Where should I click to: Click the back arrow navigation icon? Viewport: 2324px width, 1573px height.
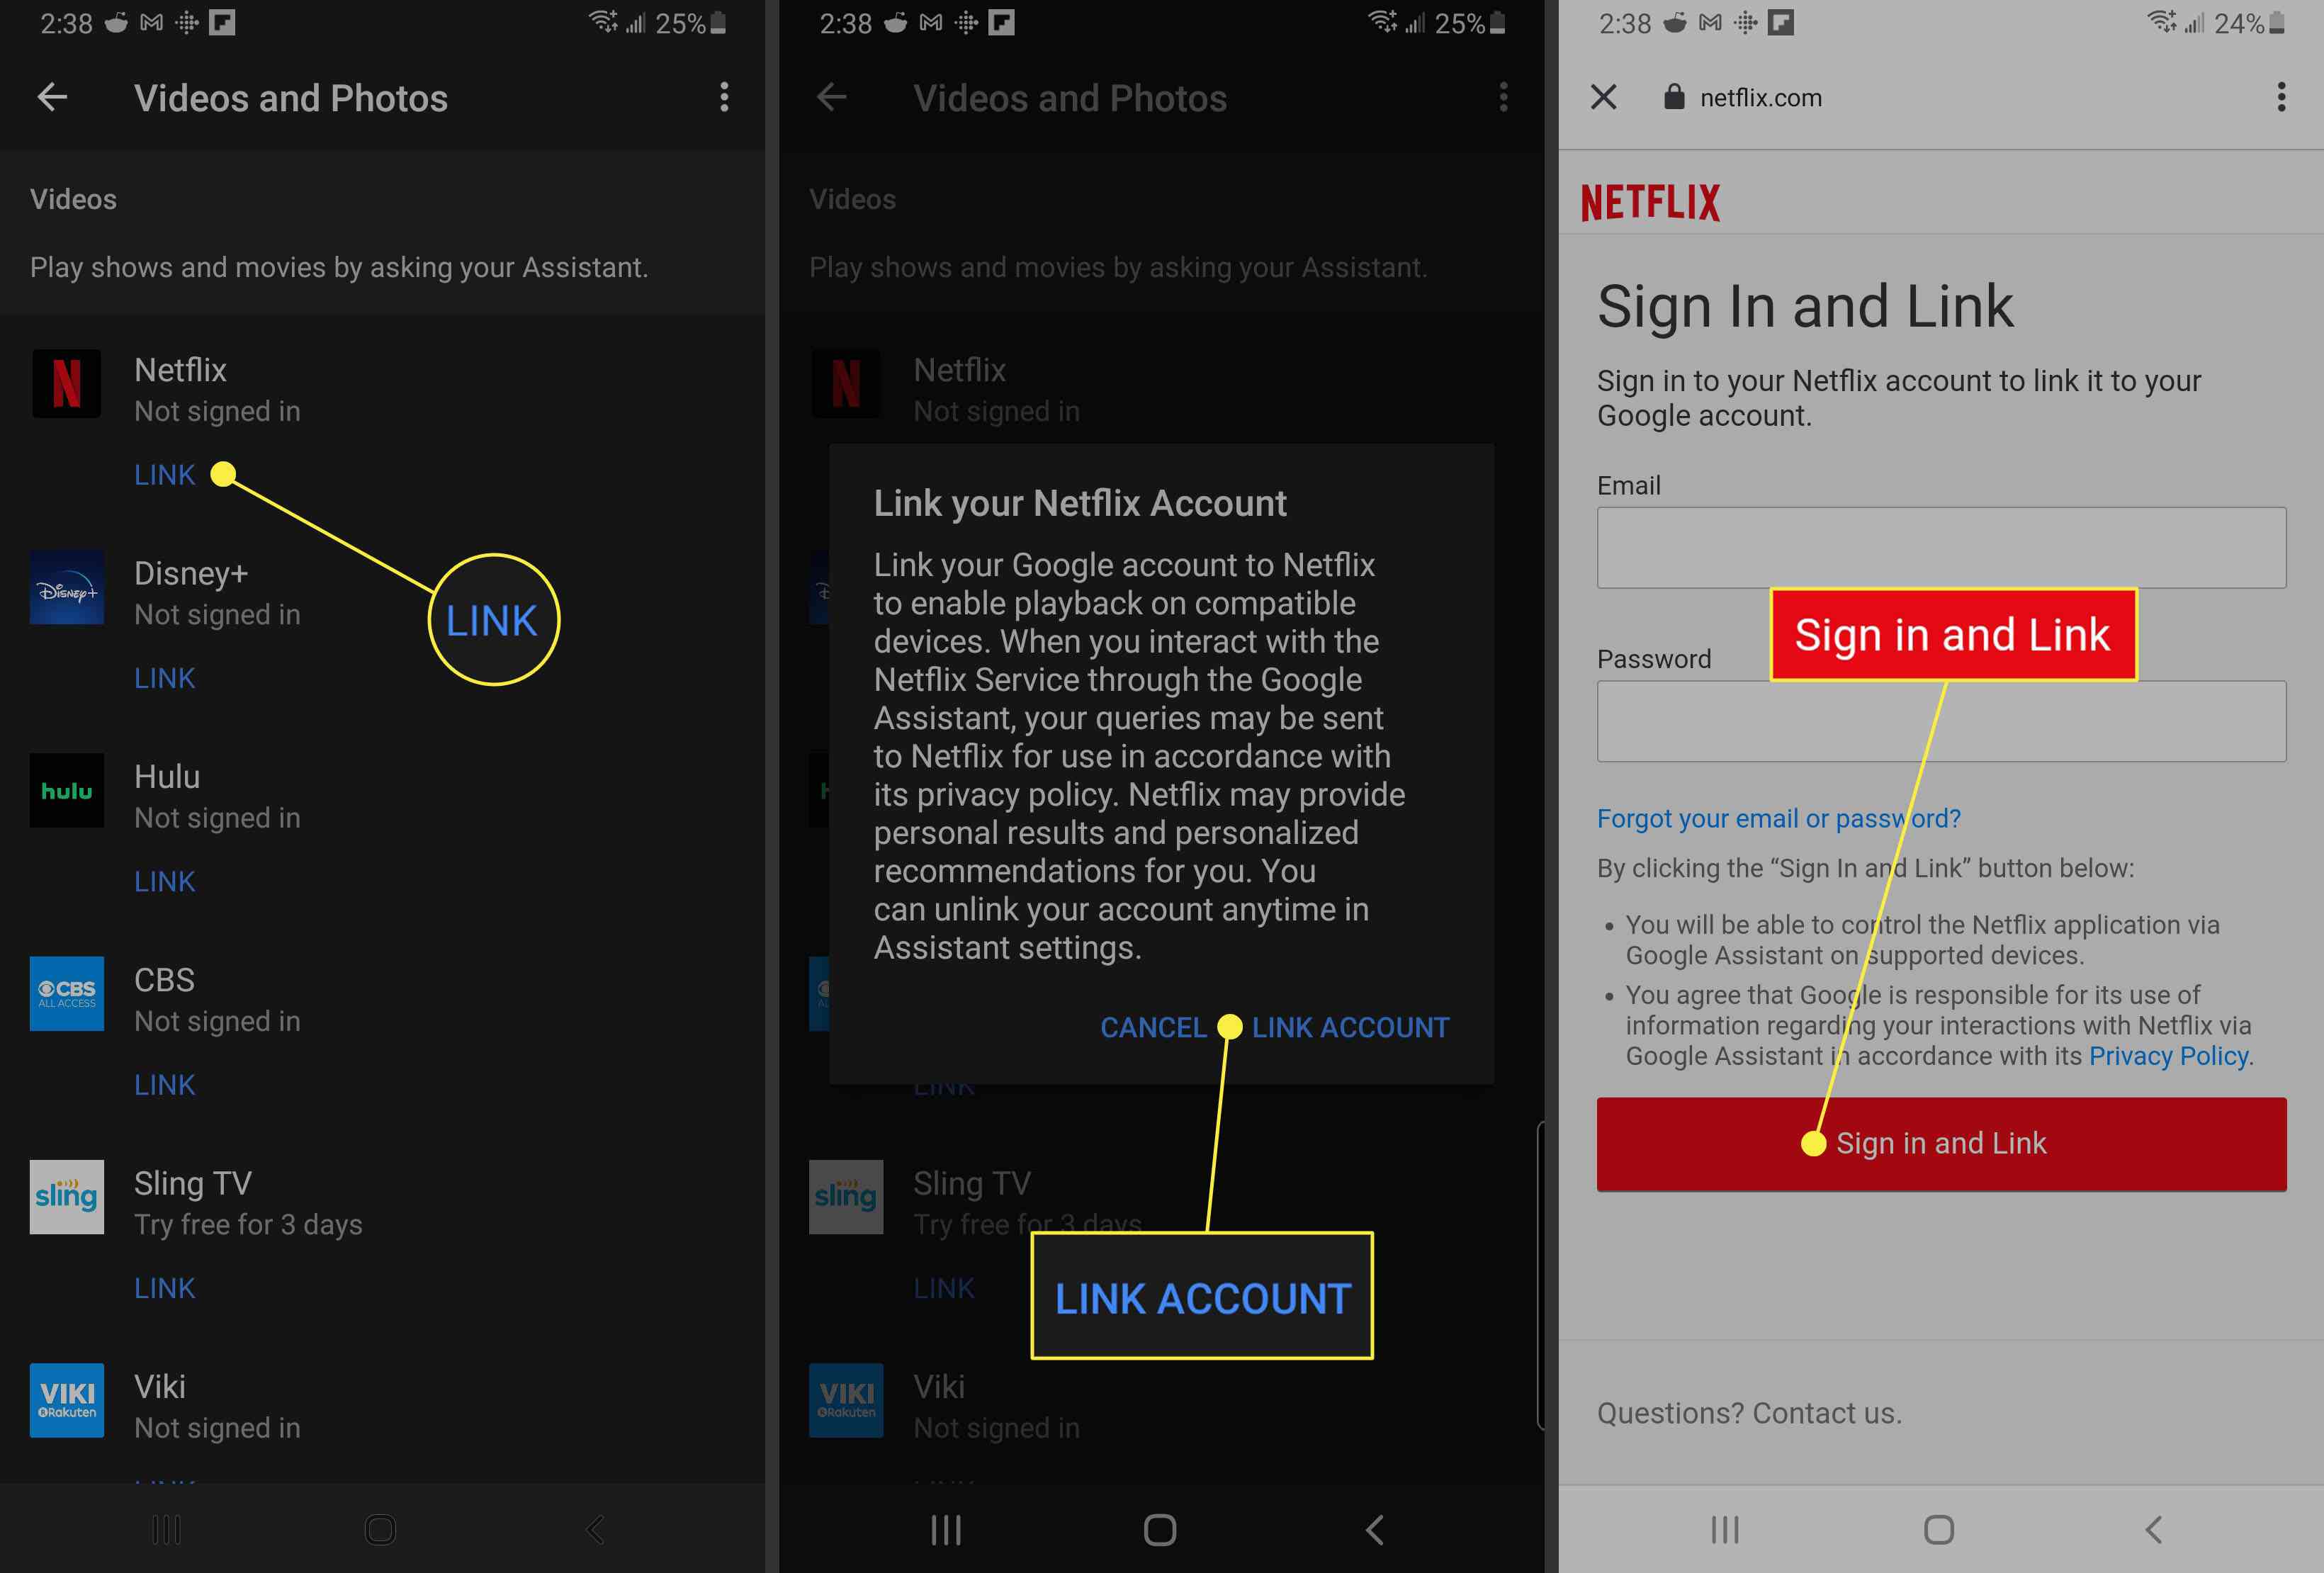52,96
